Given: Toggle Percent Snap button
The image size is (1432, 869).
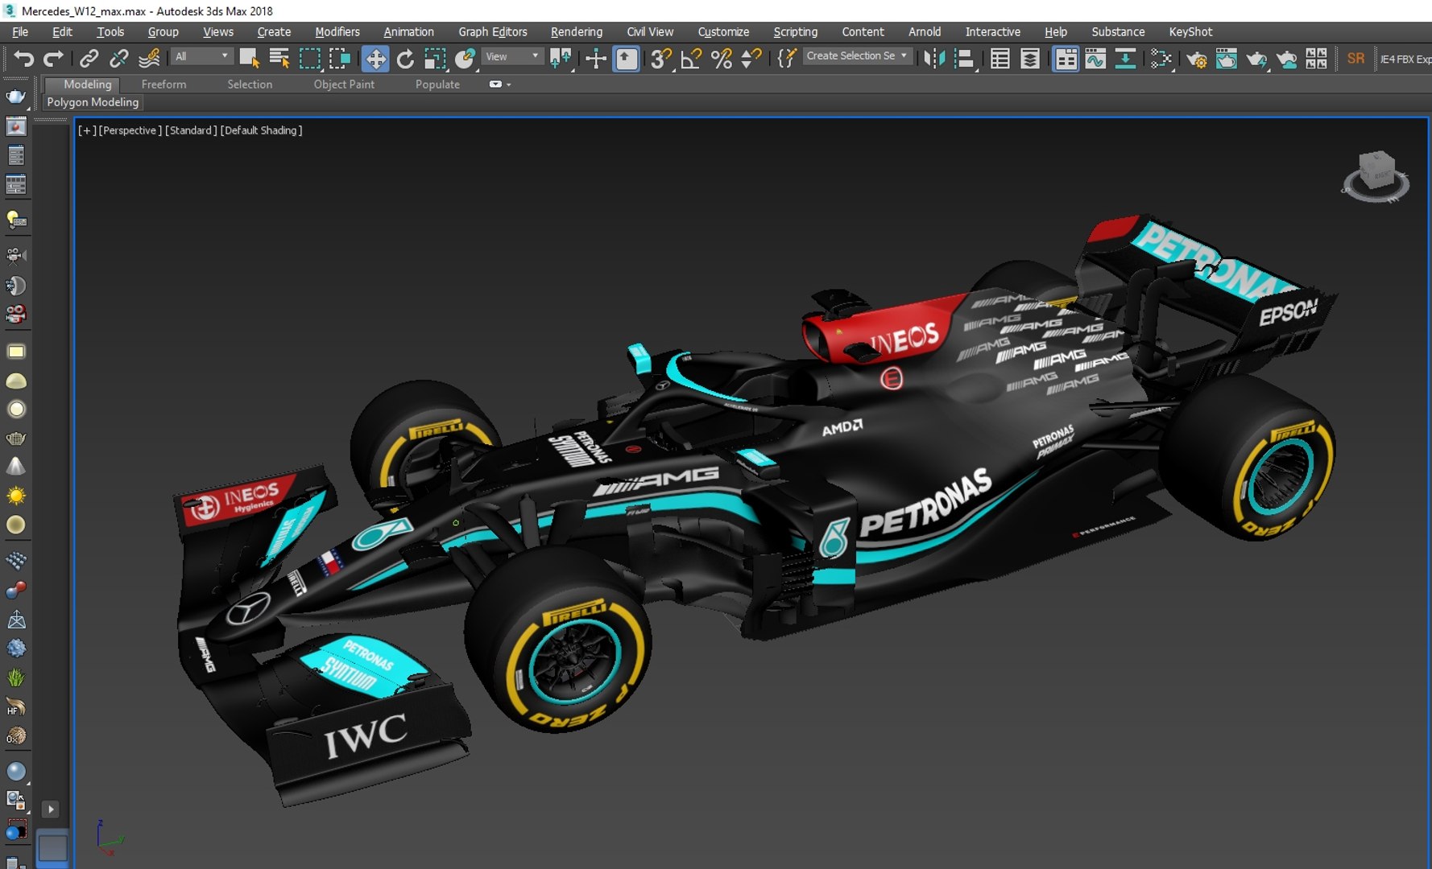Looking at the screenshot, I should pos(722,58).
